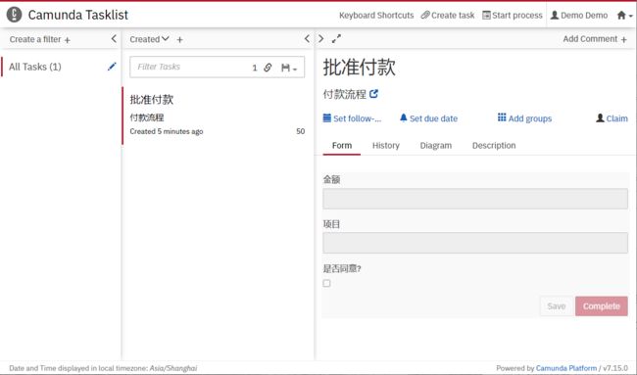Click Set due date bell link
Screen dimensions: 637x375
coord(428,118)
